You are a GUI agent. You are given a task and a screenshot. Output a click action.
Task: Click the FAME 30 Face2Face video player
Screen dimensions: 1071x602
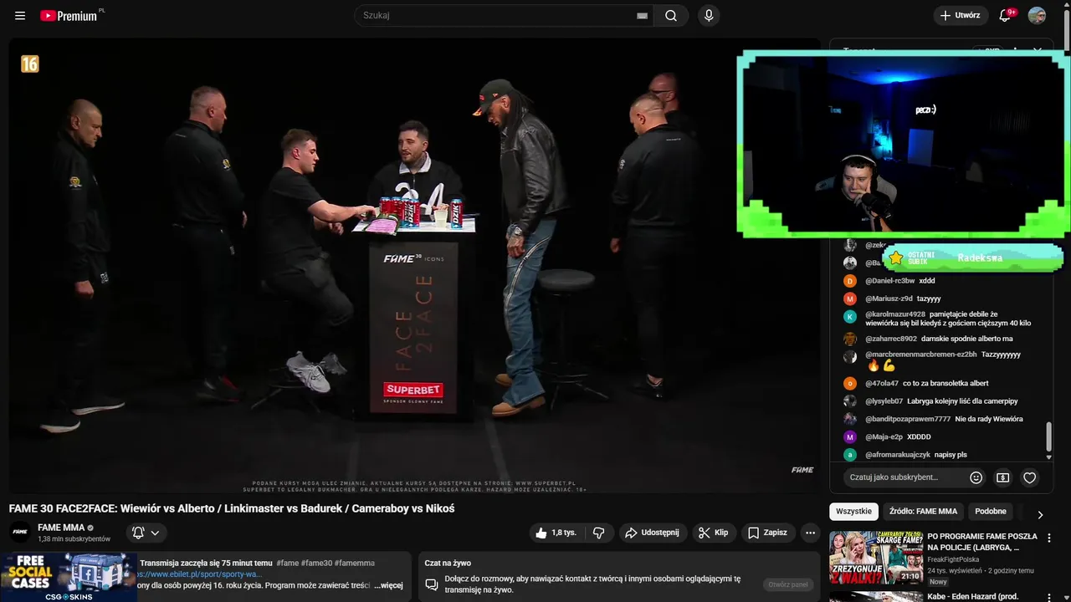[x=414, y=265]
